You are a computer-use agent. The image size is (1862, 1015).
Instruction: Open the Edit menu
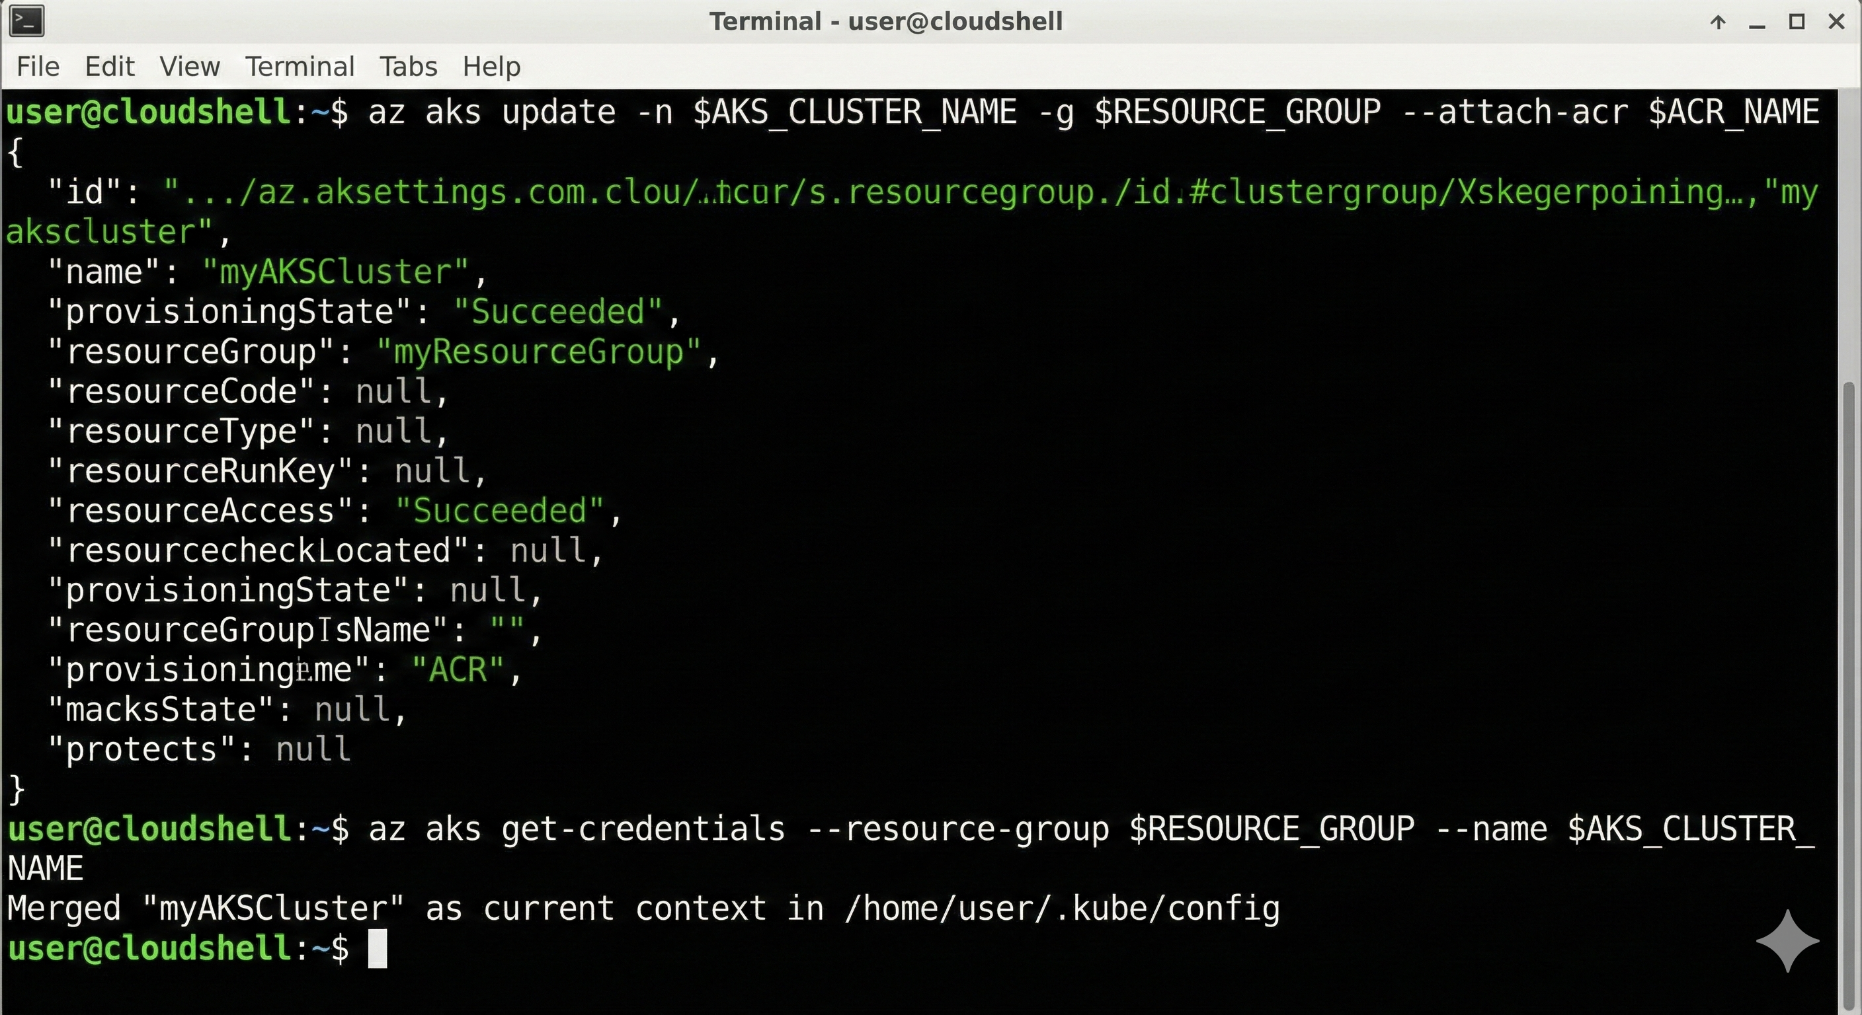pos(109,65)
